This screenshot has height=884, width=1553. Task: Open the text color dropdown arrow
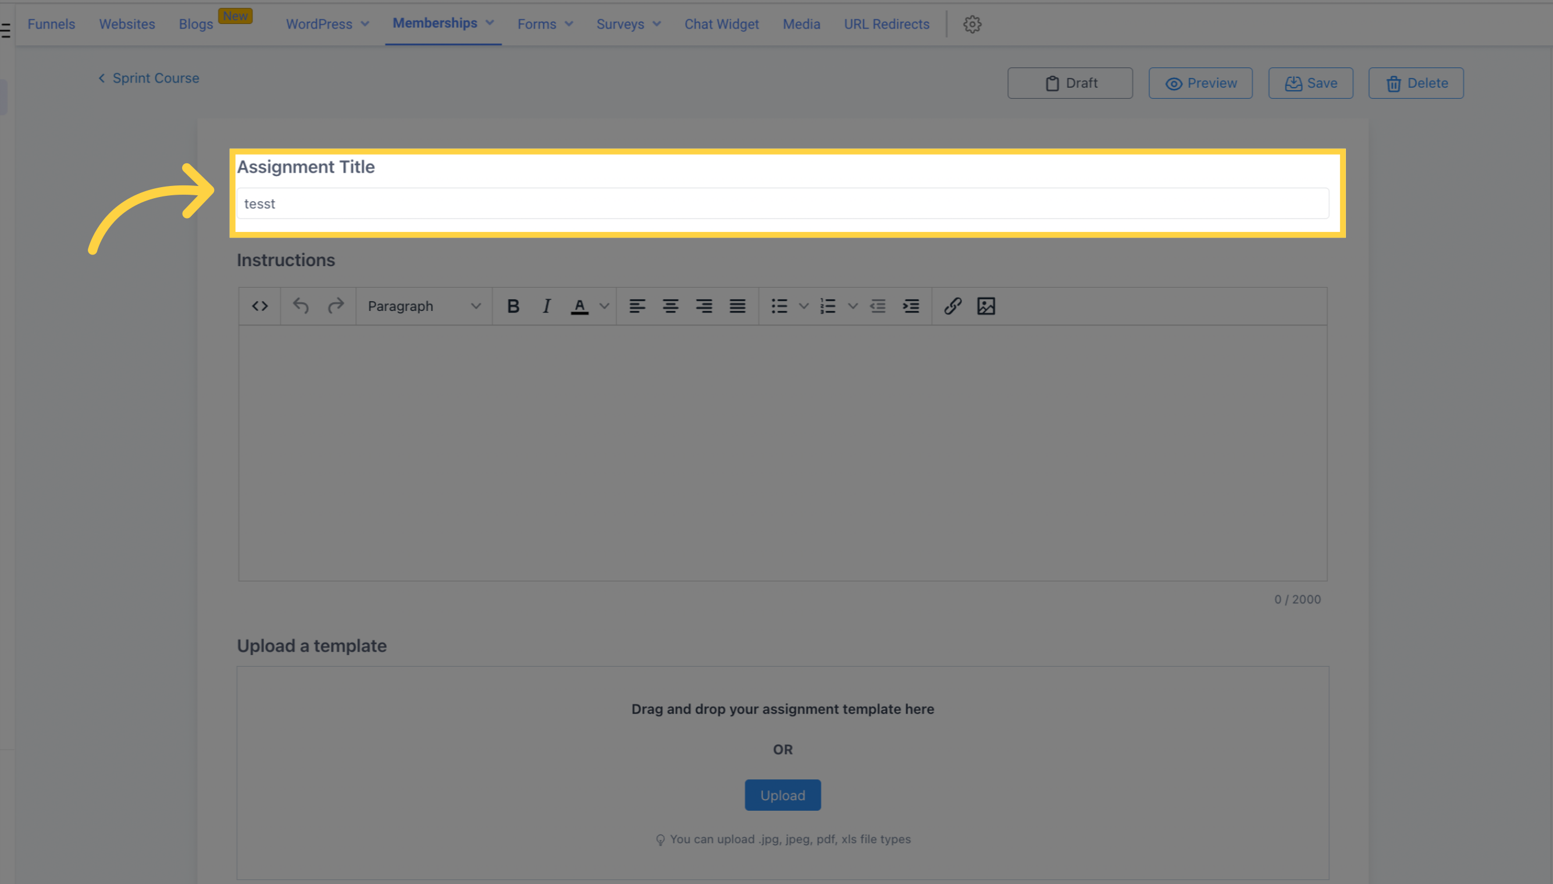(x=604, y=306)
